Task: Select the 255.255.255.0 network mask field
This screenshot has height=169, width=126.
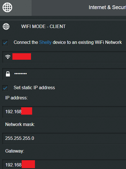Action: (64, 138)
